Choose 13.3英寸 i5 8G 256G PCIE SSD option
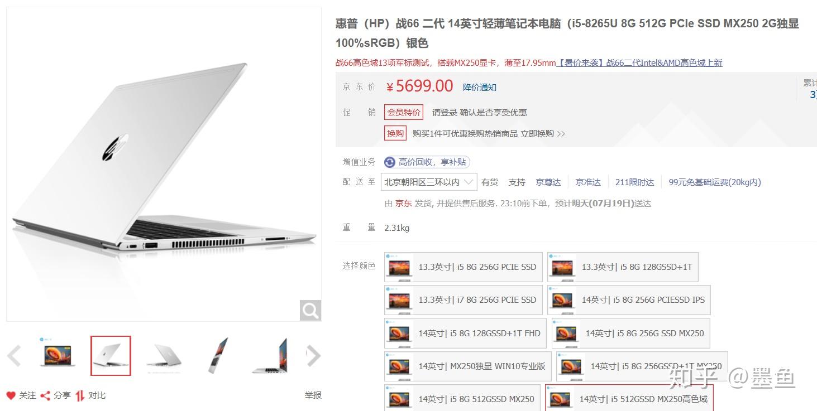The width and height of the screenshot is (817, 411). tap(463, 267)
